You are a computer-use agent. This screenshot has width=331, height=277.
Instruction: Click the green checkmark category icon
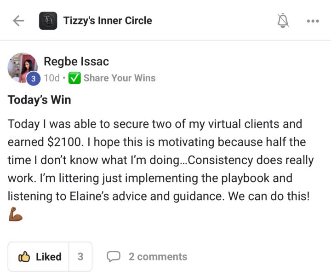coord(75,78)
